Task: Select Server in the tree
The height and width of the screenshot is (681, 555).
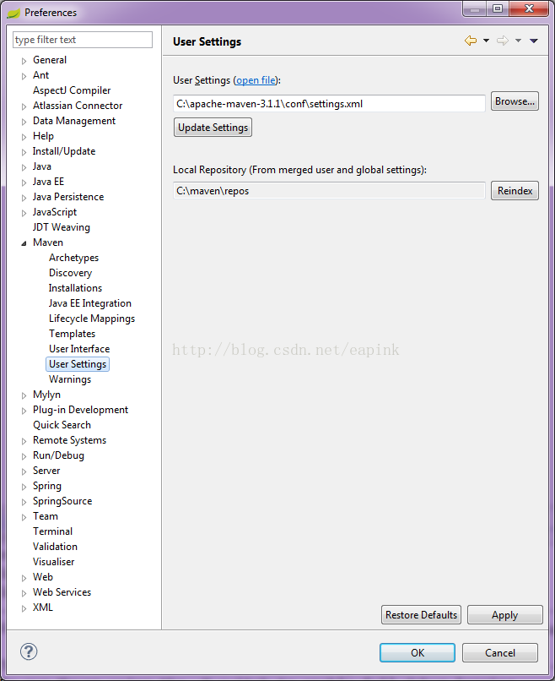Action: (46, 471)
